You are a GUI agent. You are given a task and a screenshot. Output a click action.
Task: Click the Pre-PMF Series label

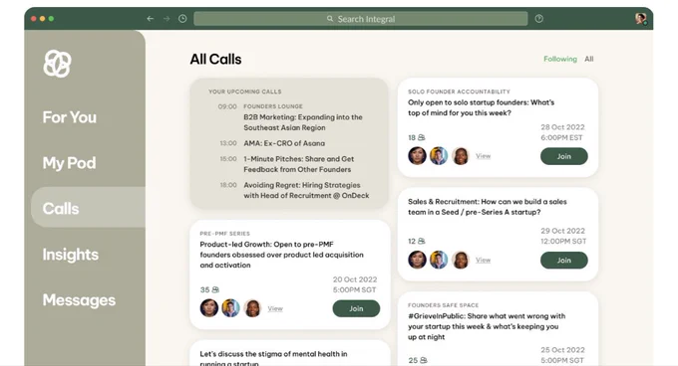pos(225,233)
